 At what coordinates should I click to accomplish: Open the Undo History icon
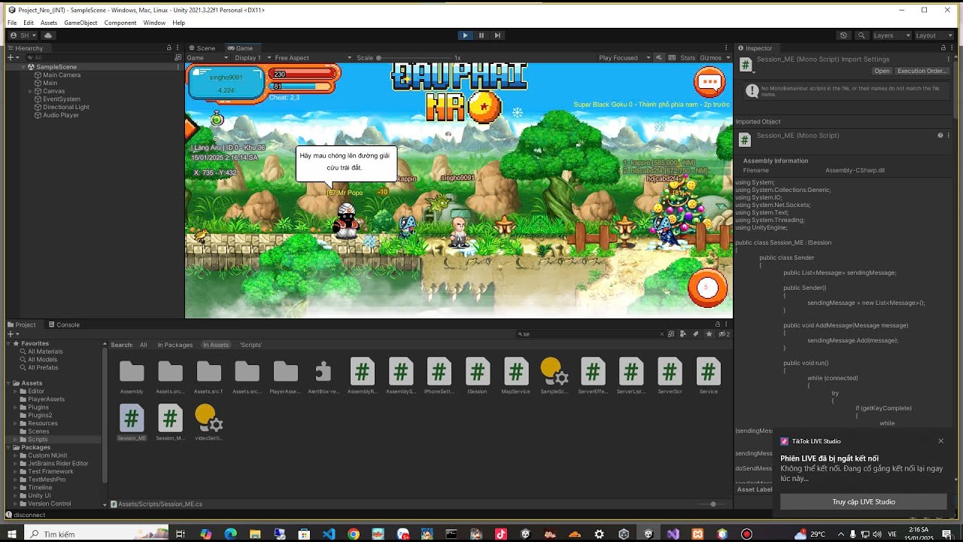(x=843, y=35)
